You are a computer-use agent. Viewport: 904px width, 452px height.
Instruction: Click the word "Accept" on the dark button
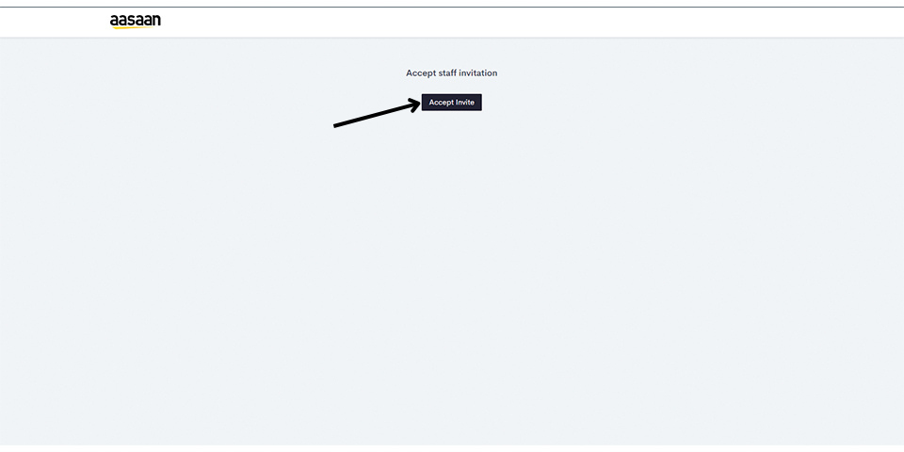point(441,103)
